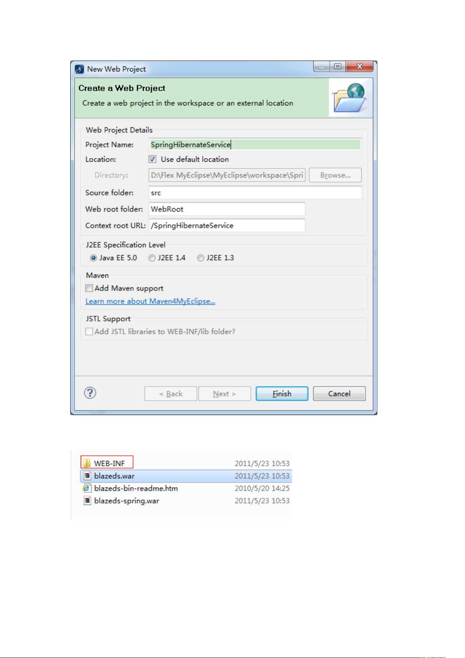Select the blazeds.war file icon
Viewport: 465px width, 658px height.
click(x=87, y=476)
